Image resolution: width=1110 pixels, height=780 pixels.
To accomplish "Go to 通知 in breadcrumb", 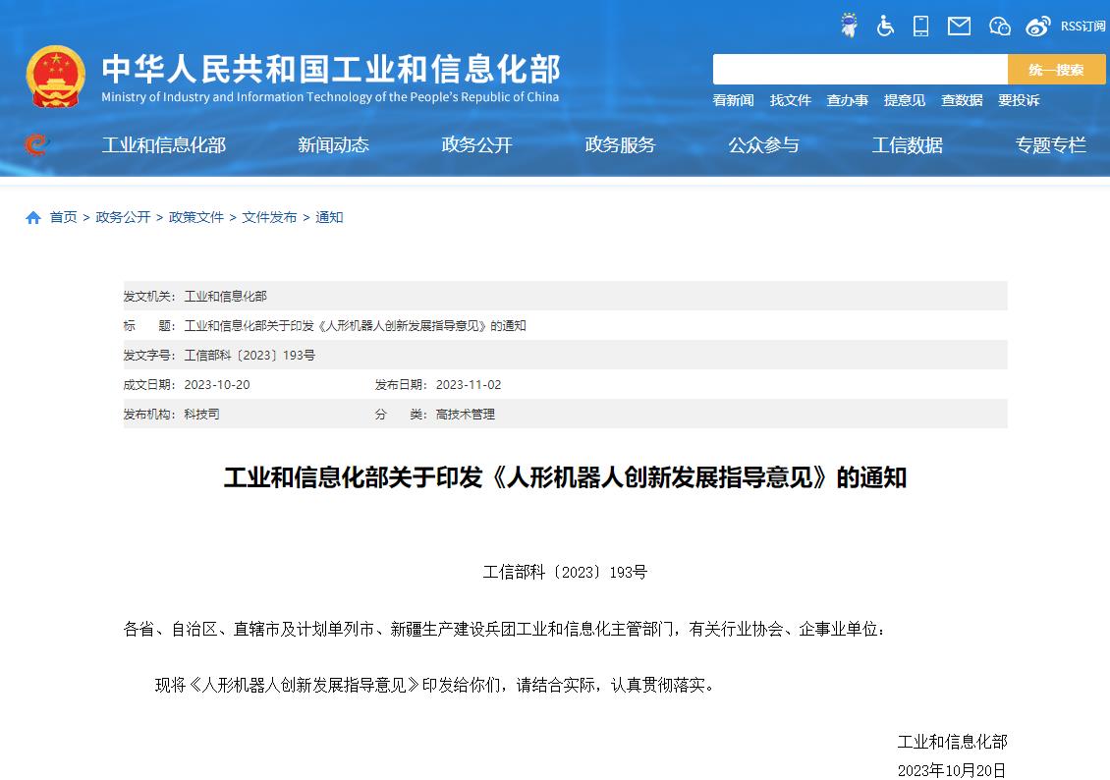I will (x=329, y=217).
